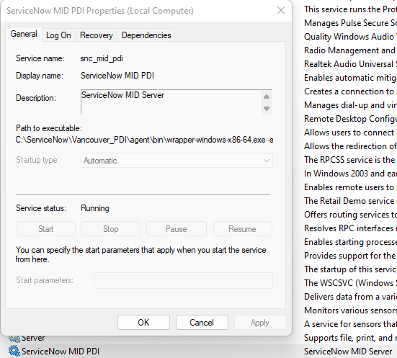
Task: Click the Resume service button
Action: coord(242,229)
